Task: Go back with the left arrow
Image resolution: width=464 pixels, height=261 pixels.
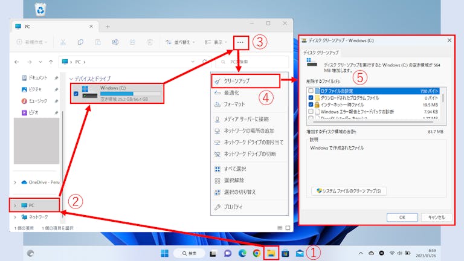Action: [x=16, y=62]
